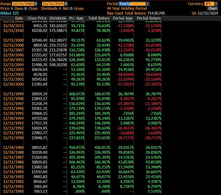Open calendar picker for end date 12/31/2024

(x=66, y=4)
